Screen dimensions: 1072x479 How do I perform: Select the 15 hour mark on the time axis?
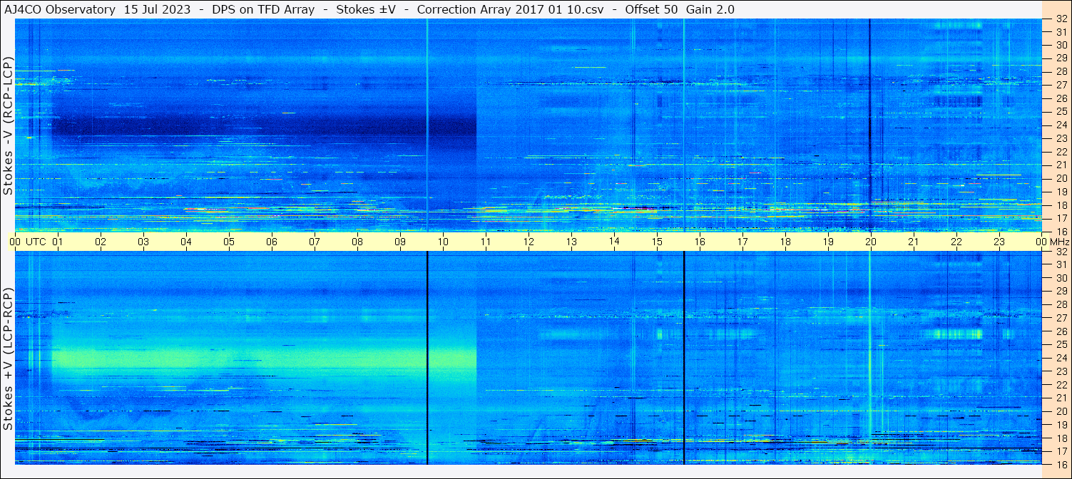[657, 242]
